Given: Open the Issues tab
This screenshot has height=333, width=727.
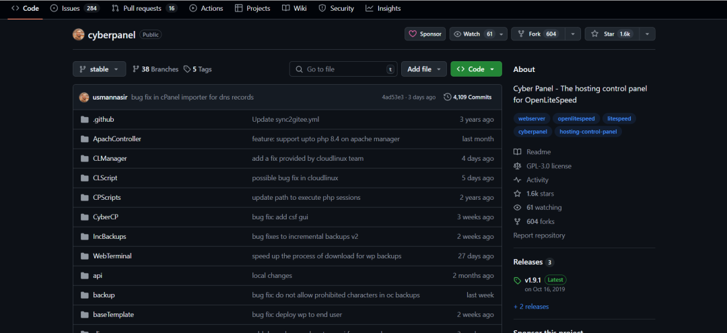Looking at the screenshot, I should click(74, 8).
